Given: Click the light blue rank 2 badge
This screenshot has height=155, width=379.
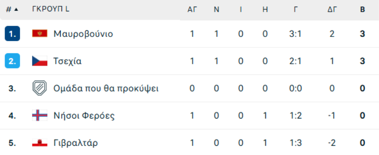Looking at the screenshot, I should point(12,61).
